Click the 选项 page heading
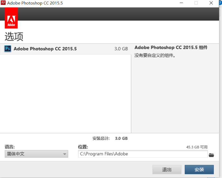 pos(14,36)
